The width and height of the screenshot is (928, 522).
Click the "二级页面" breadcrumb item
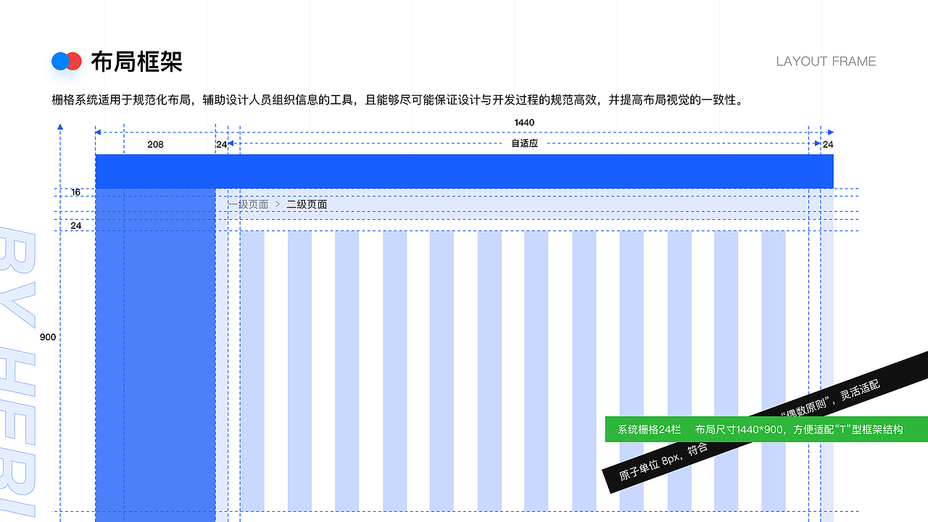pos(307,204)
